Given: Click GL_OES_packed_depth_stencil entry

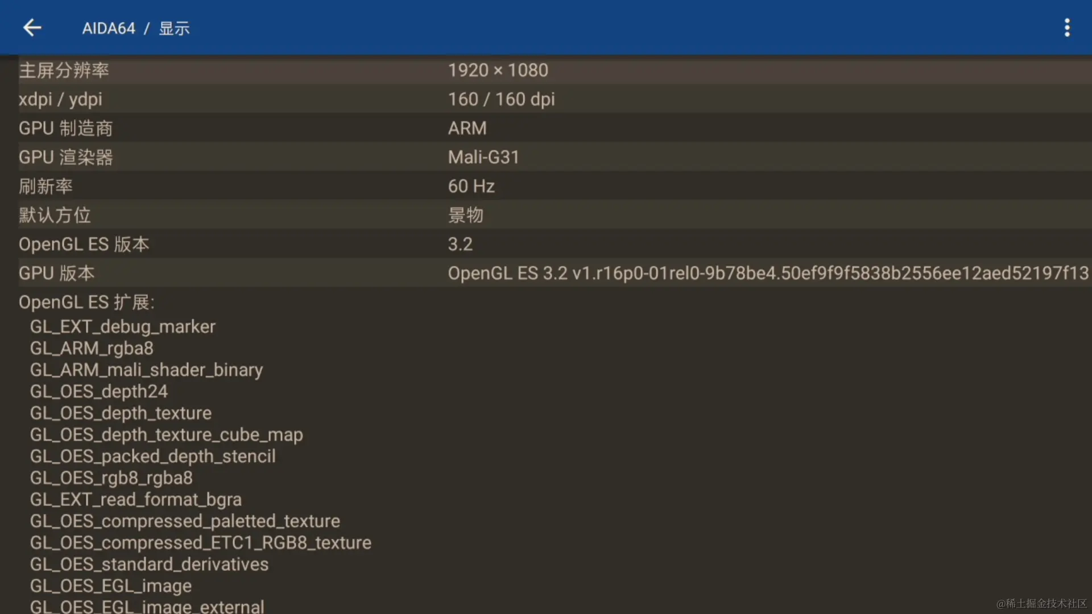Looking at the screenshot, I should coord(152,456).
